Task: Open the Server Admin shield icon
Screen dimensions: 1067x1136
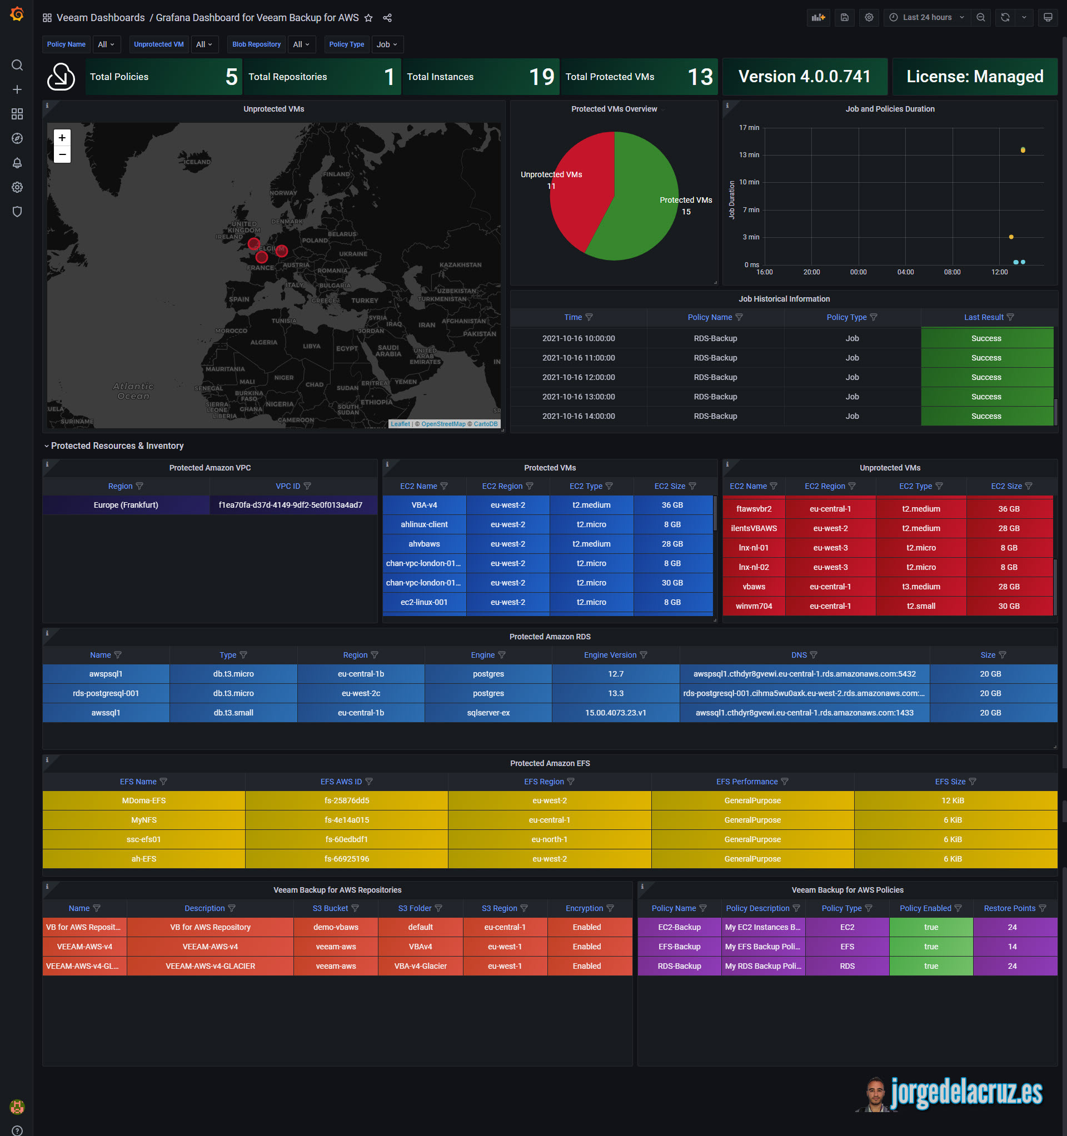Action: [17, 212]
